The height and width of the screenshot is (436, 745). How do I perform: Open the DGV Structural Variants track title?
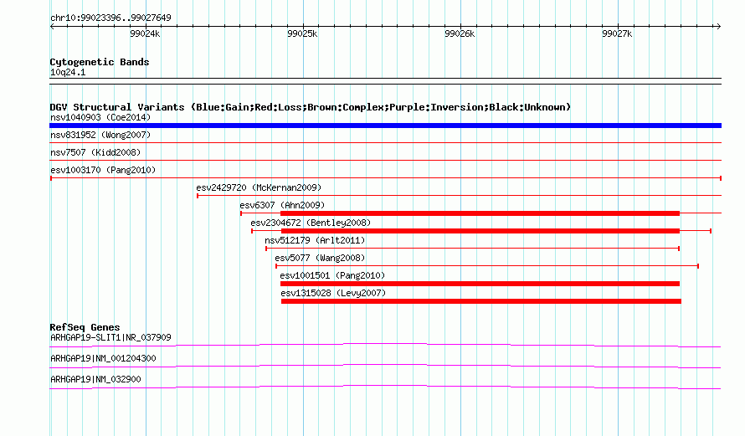click(x=311, y=107)
